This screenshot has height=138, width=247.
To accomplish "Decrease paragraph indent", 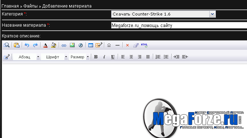I will [x=185, y=57].
